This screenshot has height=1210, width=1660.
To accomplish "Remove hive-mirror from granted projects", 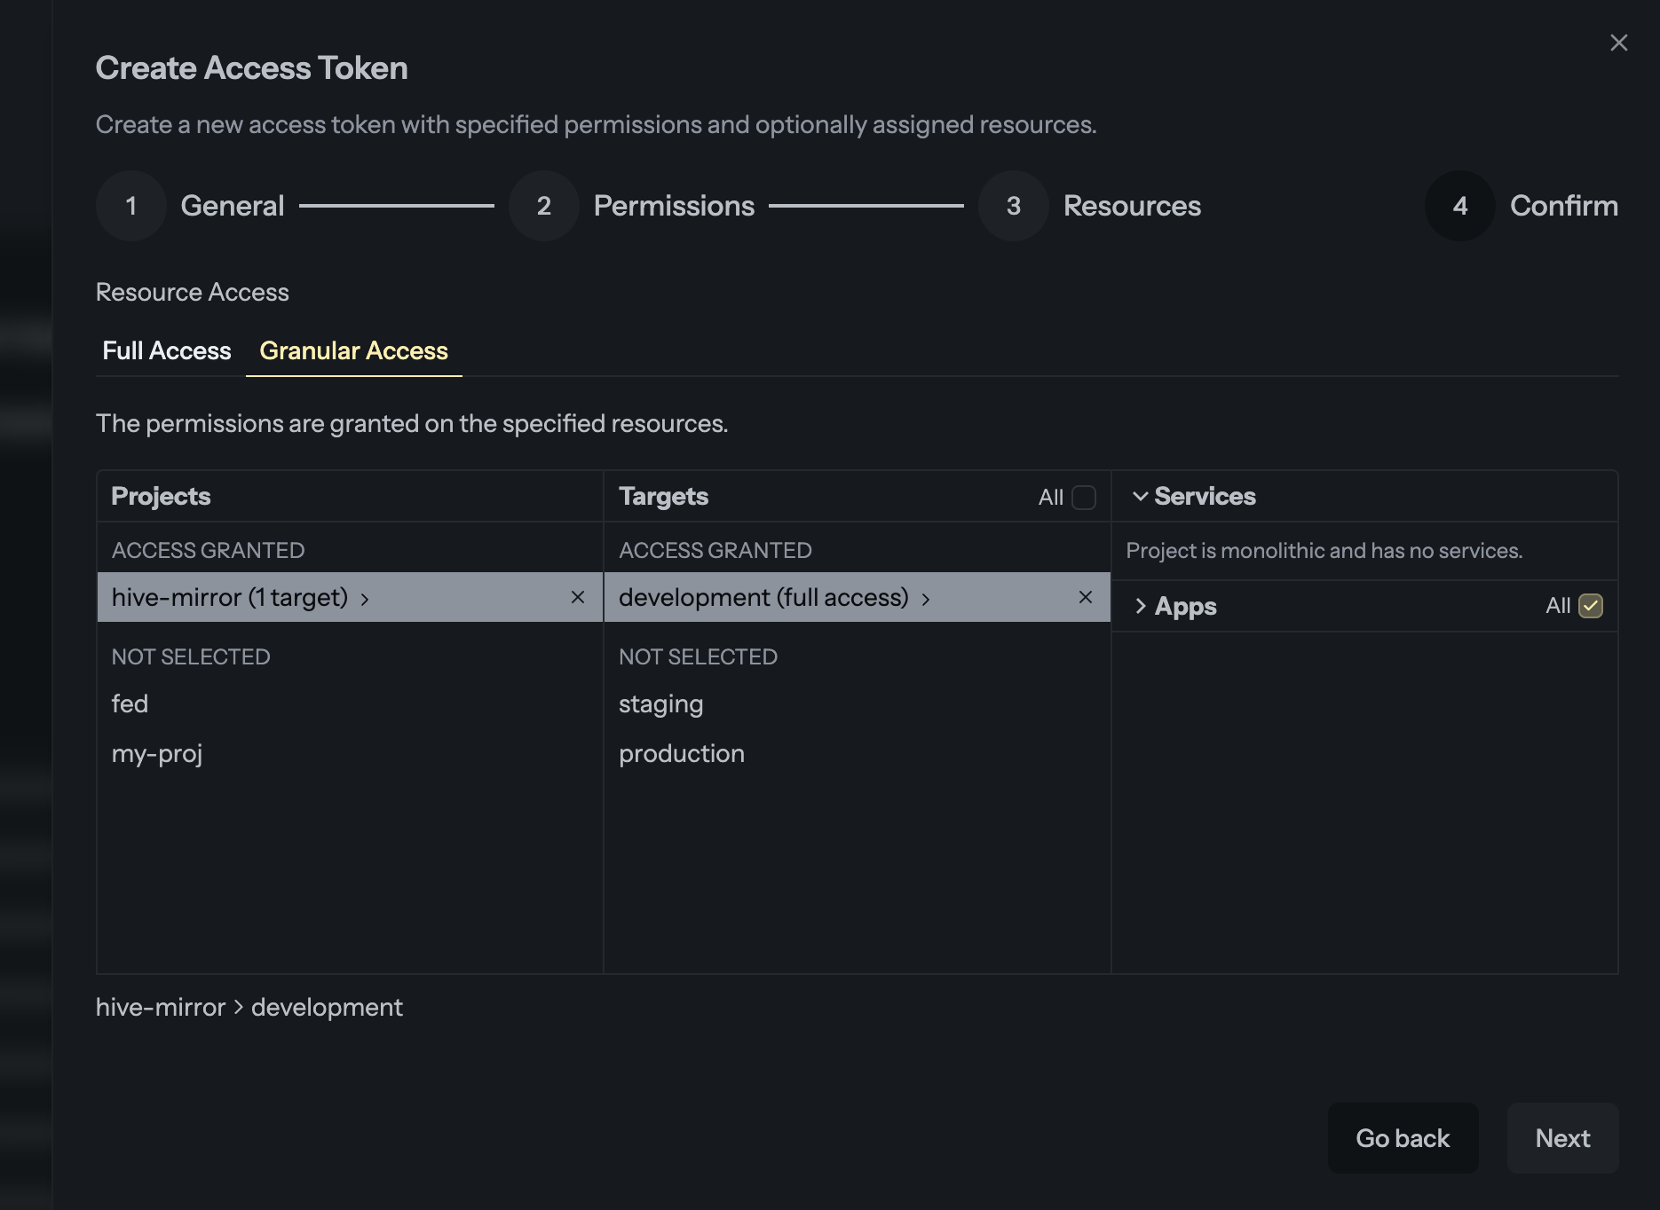I will [x=578, y=597].
